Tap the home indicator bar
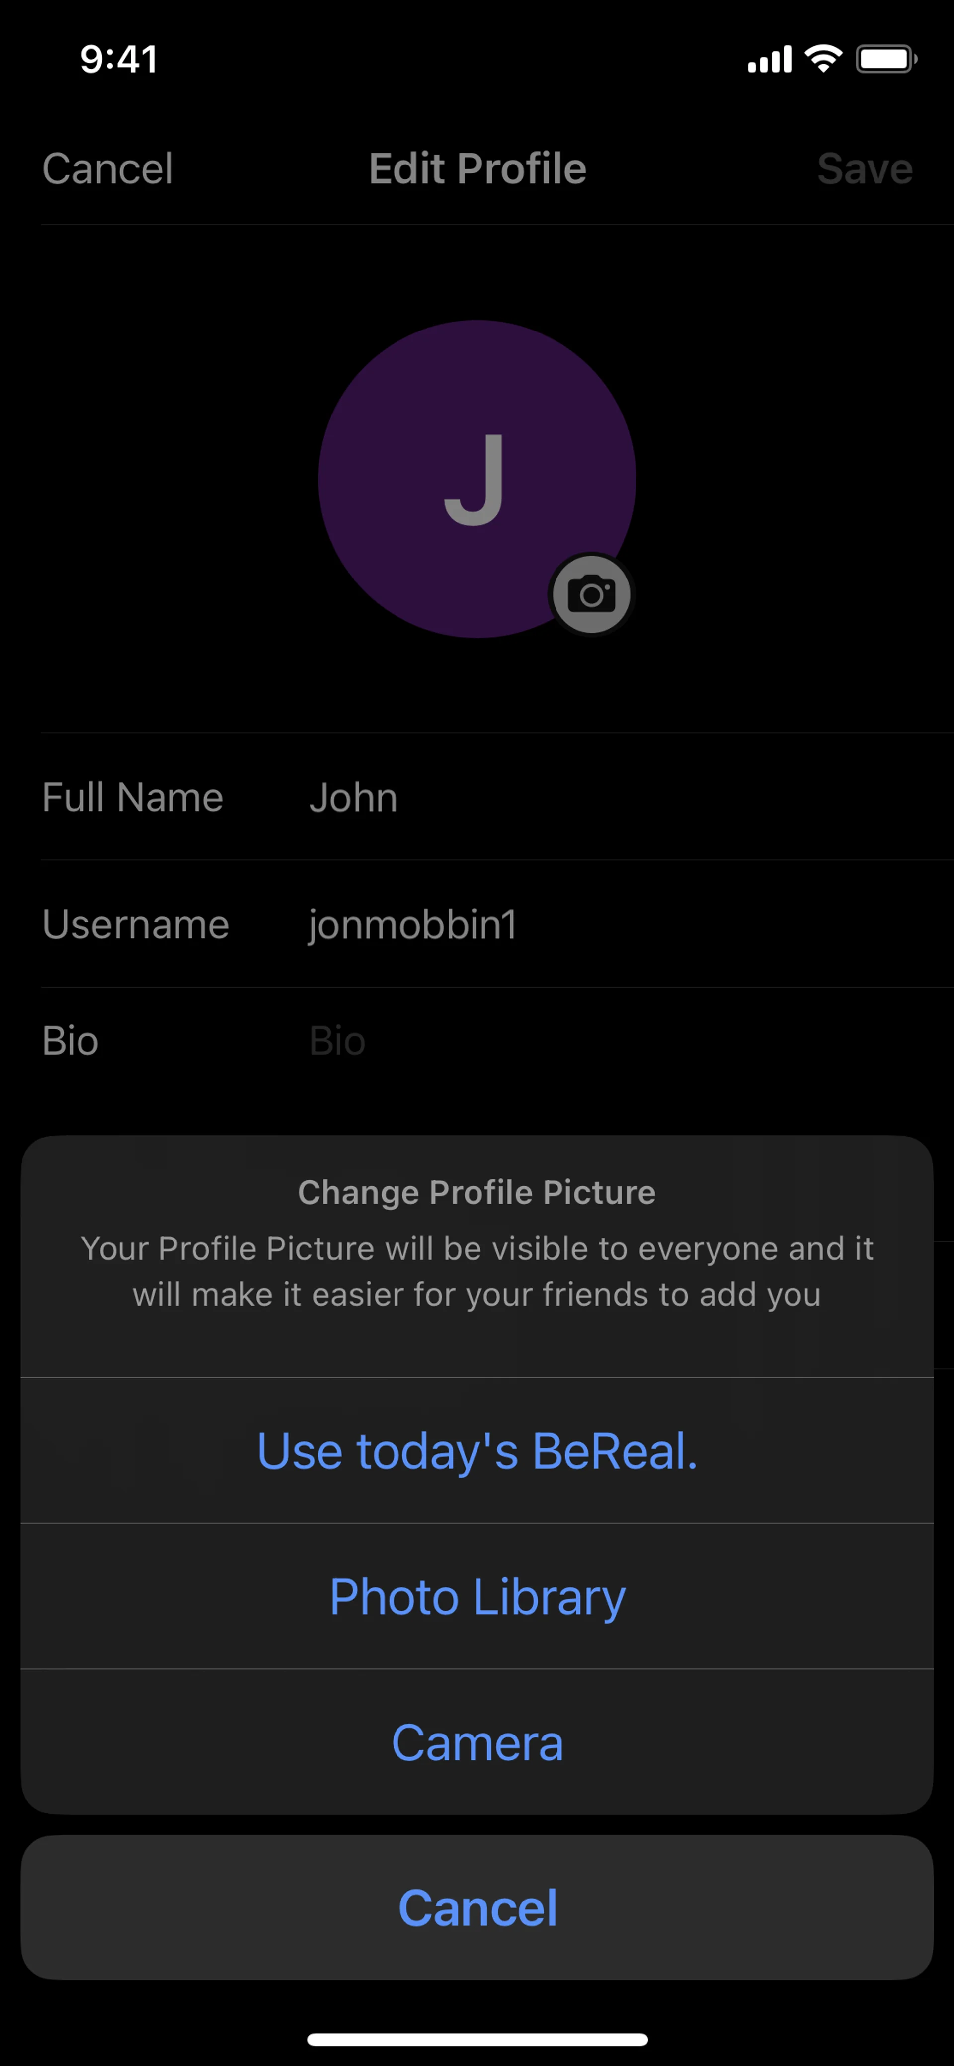This screenshot has height=2066, width=954. (x=477, y=2040)
